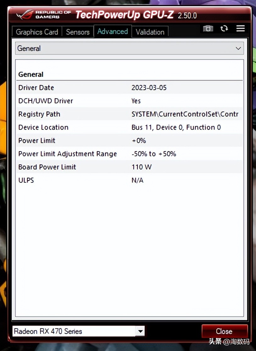
Task: Select the DCH/UWD Driver row label
Action: tap(46, 101)
